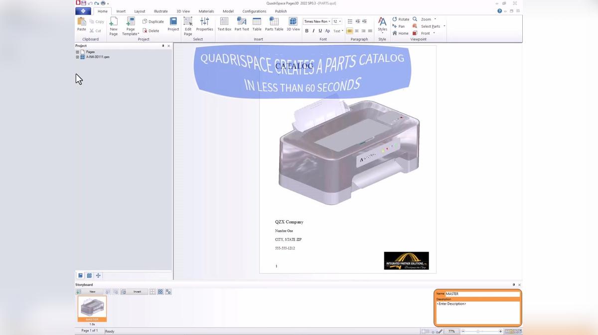
Task: Open the Project button in ribbon
Action: coord(173,24)
